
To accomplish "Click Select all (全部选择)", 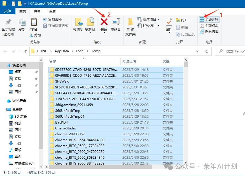I will tap(209, 20).
